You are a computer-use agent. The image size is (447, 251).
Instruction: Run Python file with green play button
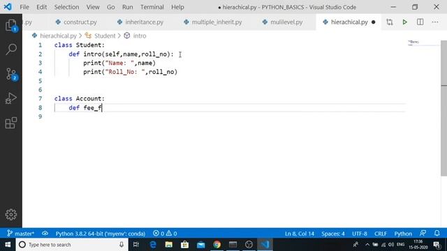[x=404, y=22]
